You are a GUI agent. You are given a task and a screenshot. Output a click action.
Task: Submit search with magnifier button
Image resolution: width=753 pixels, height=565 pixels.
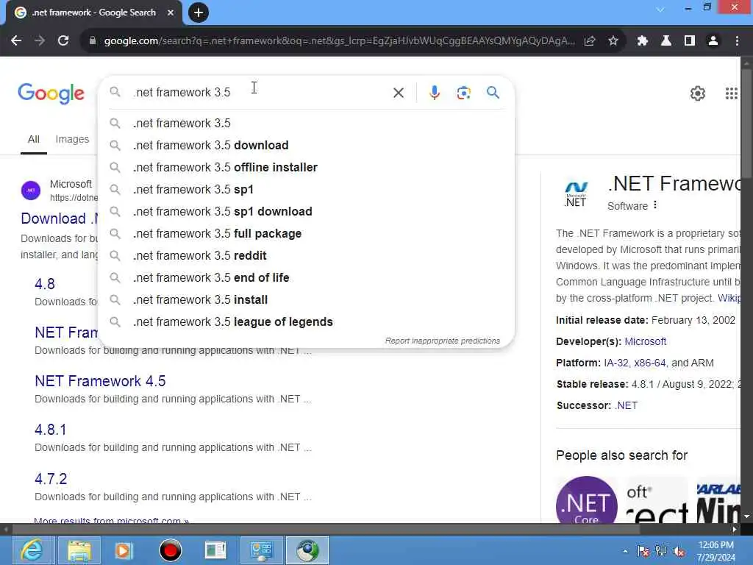(493, 92)
